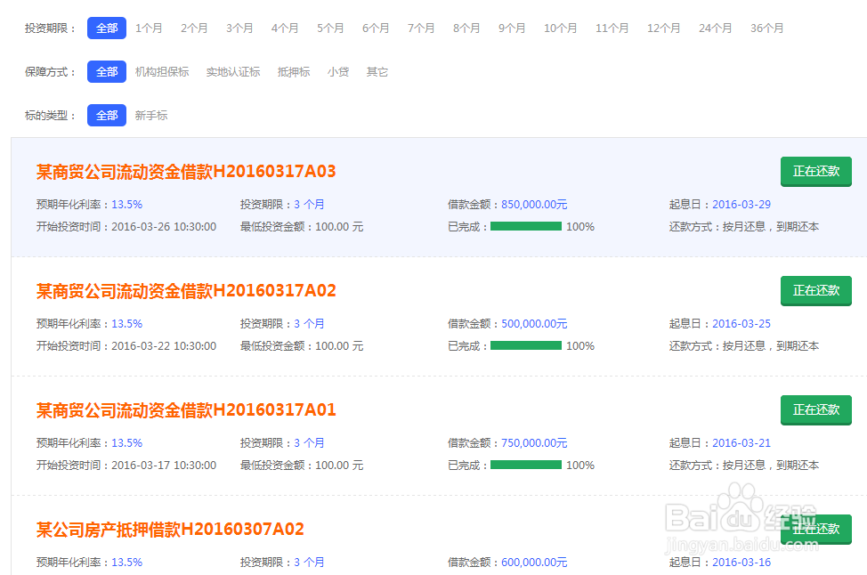Filter investment term to 24个月
This screenshot has width=867, height=575.
pos(715,28)
